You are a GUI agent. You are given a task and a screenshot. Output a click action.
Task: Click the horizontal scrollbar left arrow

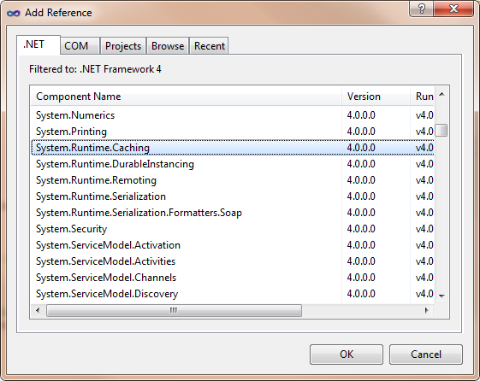(x=38, y=310)
